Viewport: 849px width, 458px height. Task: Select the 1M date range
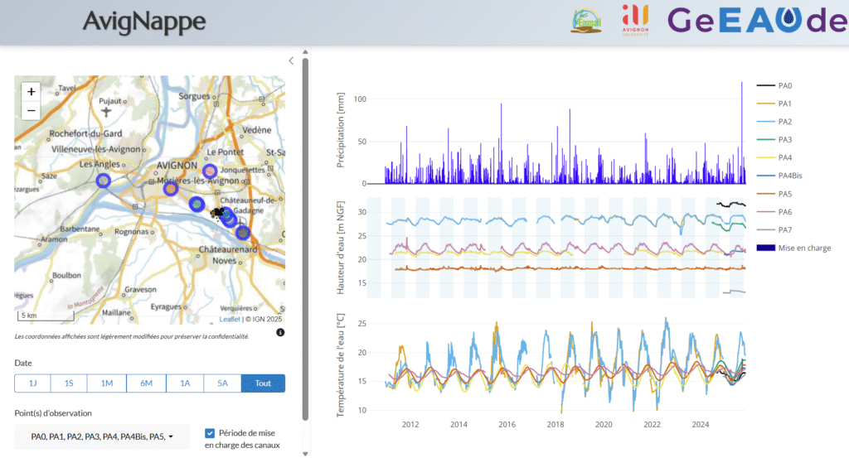pyautogui.click(x=107, y=383)
